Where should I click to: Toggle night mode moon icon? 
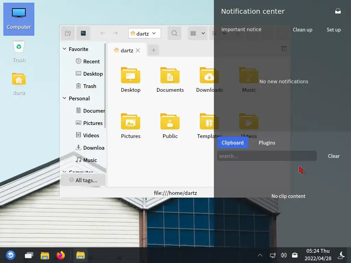[x=342, y=255]
